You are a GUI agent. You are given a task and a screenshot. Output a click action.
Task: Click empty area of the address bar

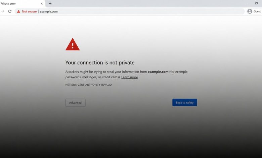coord(150,11)
